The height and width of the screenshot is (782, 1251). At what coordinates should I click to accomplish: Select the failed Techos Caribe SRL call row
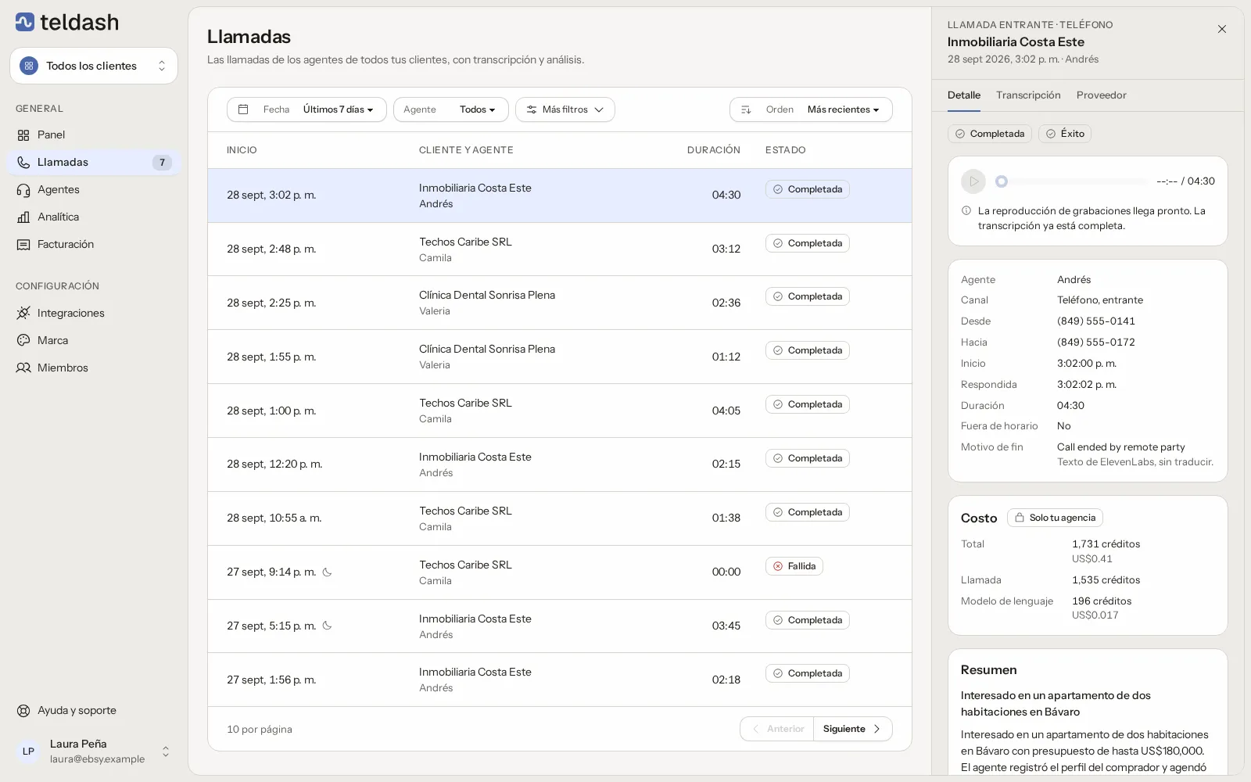click(x=560, y=572)
